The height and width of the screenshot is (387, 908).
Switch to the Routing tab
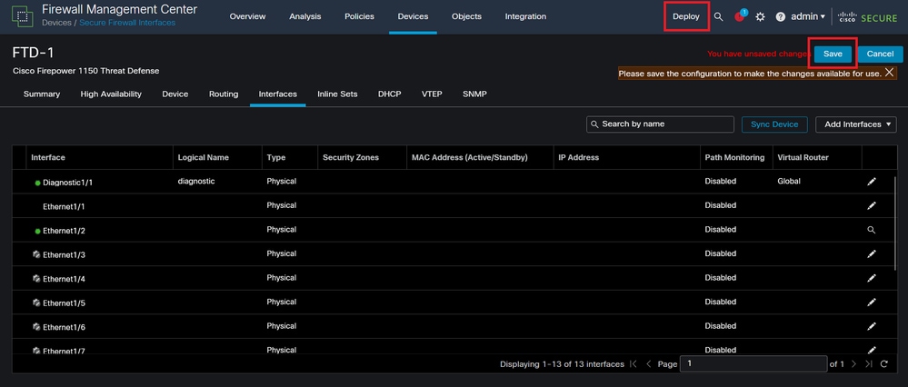point(224,94)
